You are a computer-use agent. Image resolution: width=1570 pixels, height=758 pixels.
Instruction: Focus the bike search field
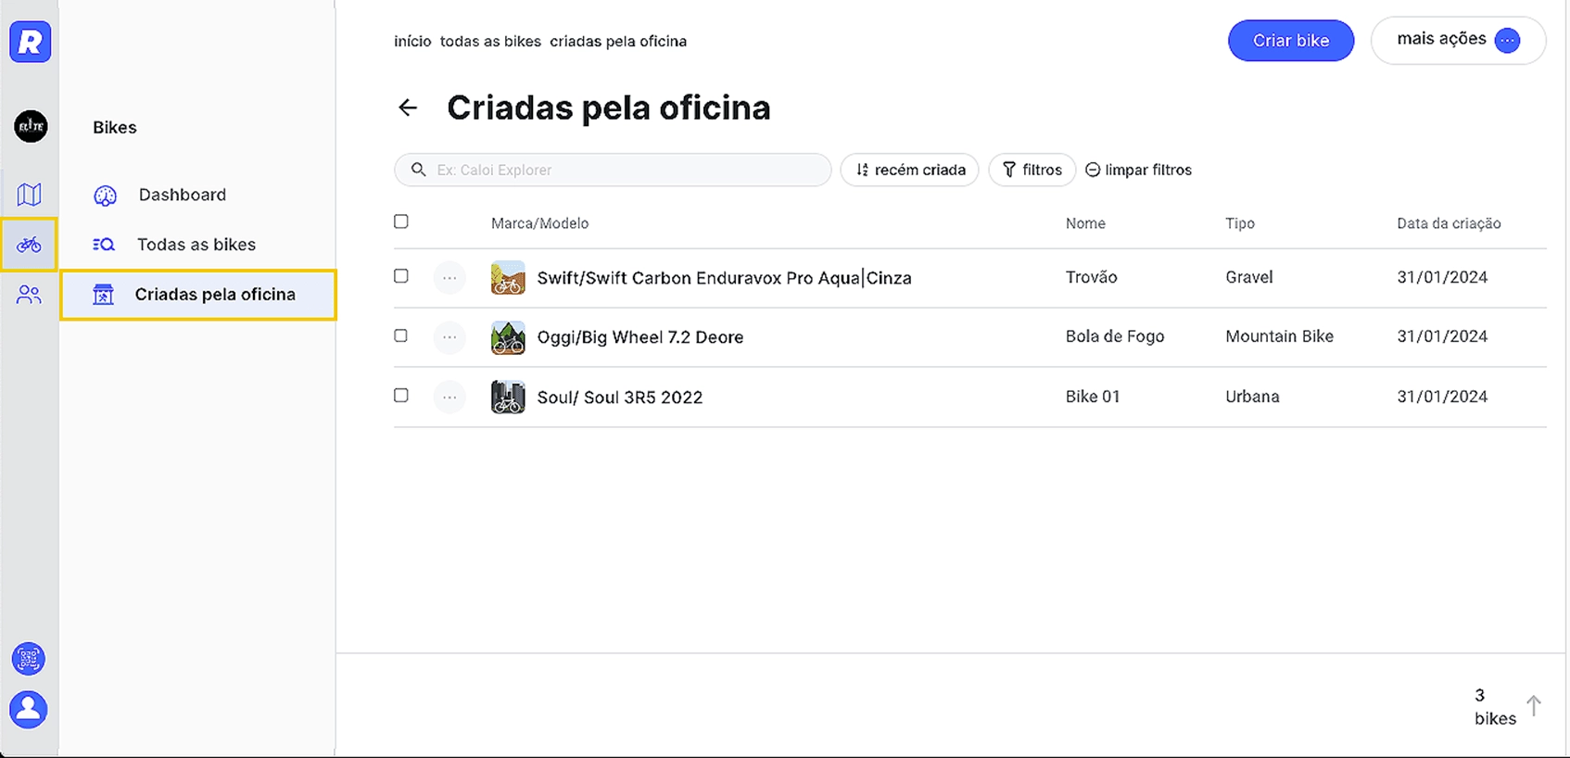[613, 170]
